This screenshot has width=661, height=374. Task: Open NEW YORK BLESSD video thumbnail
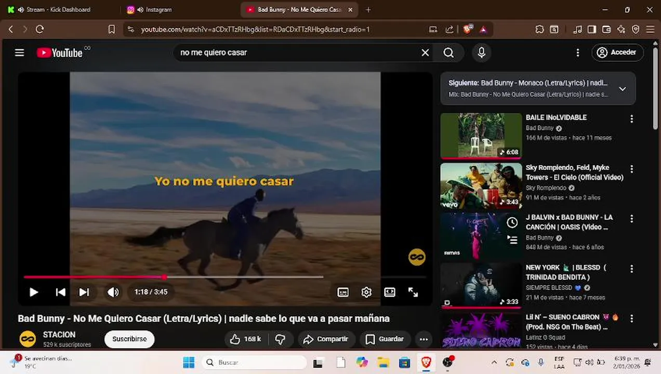[x=481, y=286]
